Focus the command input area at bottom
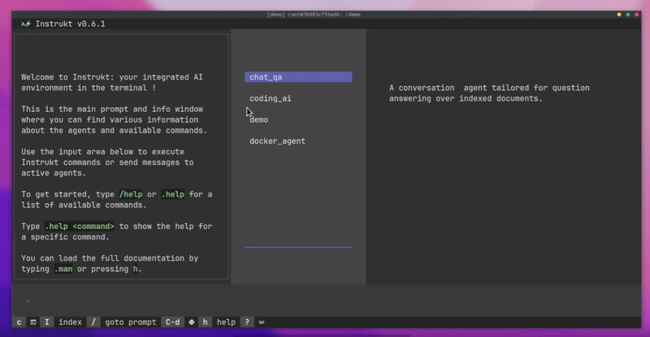This screenshot has width=650, height=337. 325,300
